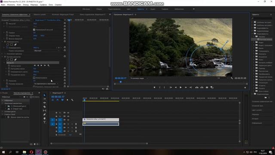Reset Scale parameter button
The width and height of the screenshot is (275, 155).
click(x=65, y=23)
